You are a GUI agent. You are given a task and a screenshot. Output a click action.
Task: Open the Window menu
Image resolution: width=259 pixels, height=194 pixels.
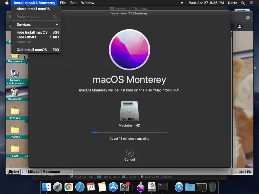click(88, 3)
